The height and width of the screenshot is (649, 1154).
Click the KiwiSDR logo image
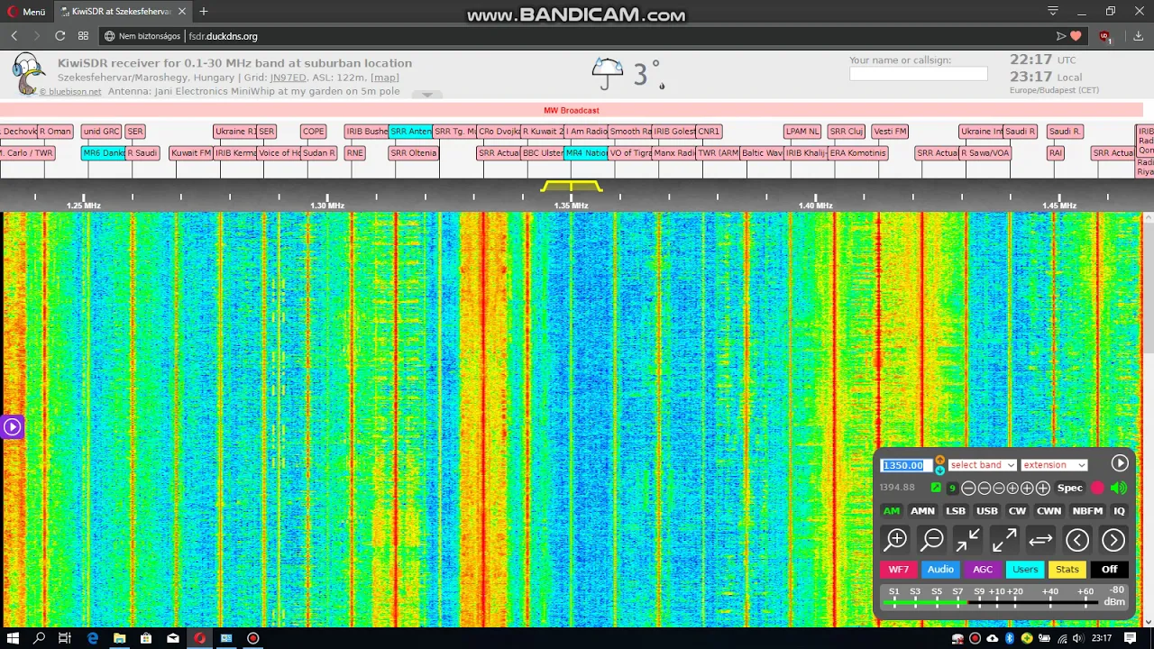28,74
